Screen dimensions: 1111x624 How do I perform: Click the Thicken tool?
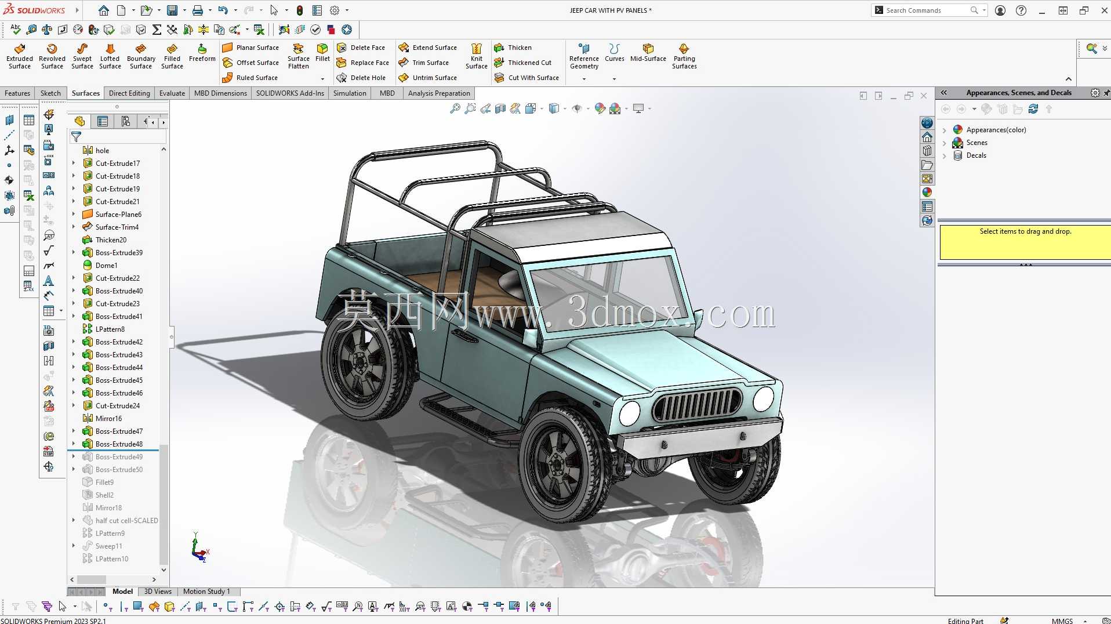(x=513, y=48)
